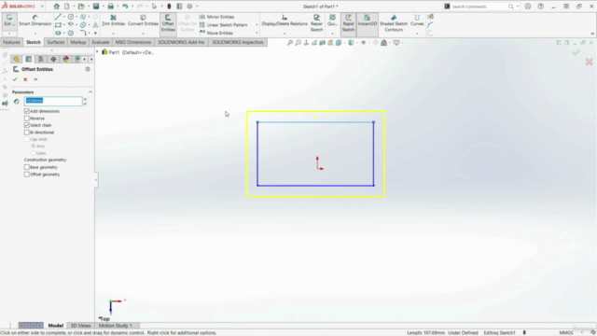This screenshot has height=336, width=597.
Task: Expand the Part1 tree node
Action: click(97, 52)
